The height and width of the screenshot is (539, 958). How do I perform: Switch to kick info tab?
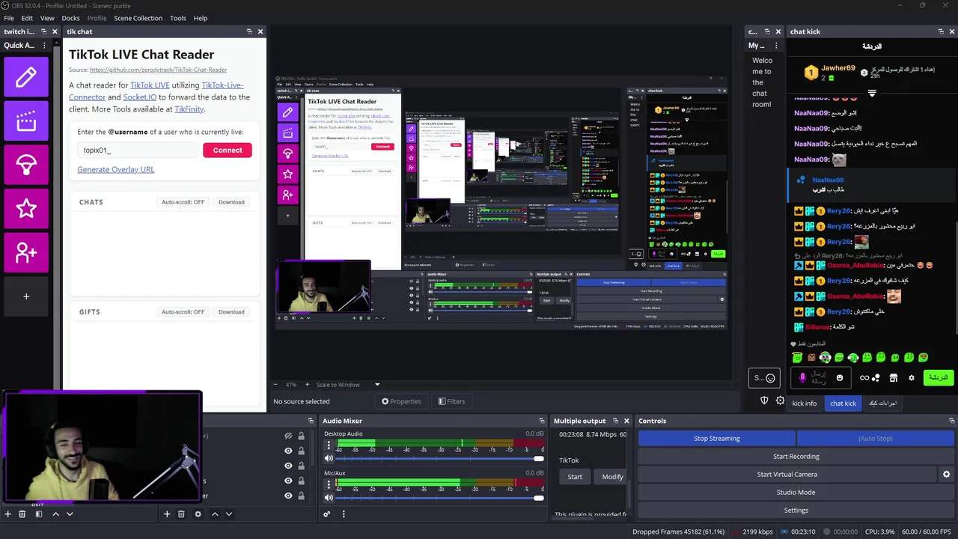pyautogui.click(x=805, y=404)
